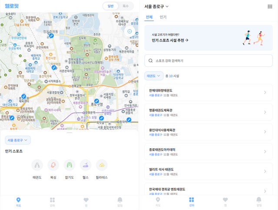278x210 pixels.
Task: Click the 인기 스포츠 heading
Action: pyautogui.click(x=13, y=151)
